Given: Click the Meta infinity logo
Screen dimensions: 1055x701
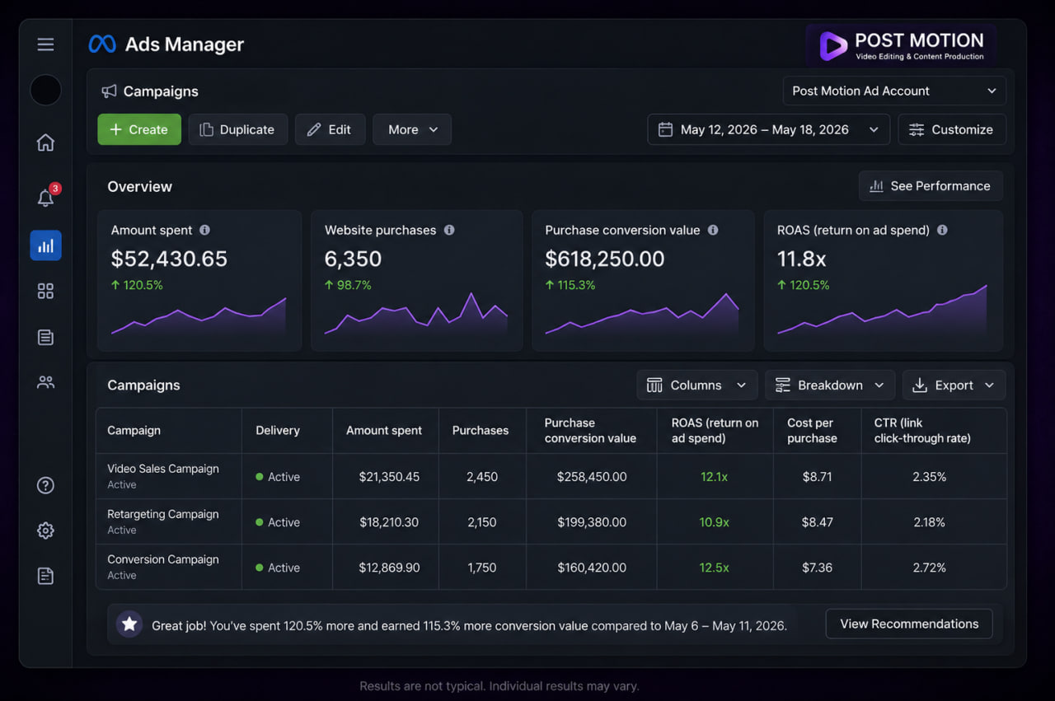Looking at the screenshot, I should (102, 44).
